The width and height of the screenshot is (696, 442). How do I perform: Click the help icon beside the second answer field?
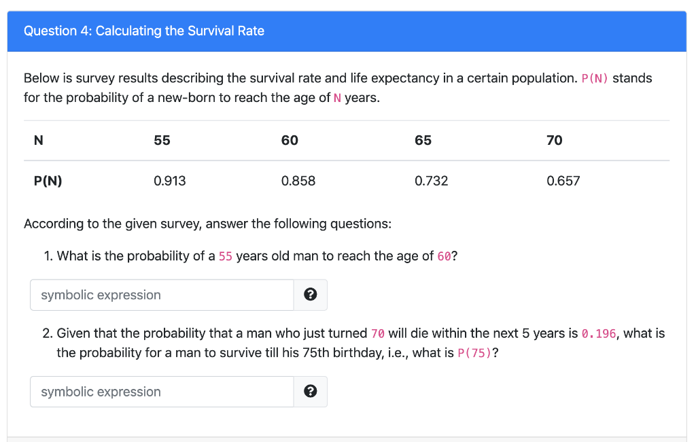click(311, 392)
